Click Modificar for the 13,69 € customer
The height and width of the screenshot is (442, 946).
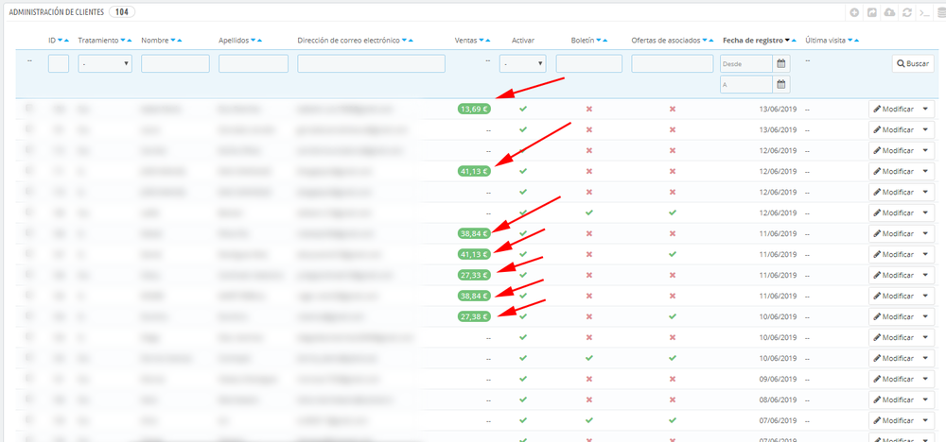tap(894, 109)
